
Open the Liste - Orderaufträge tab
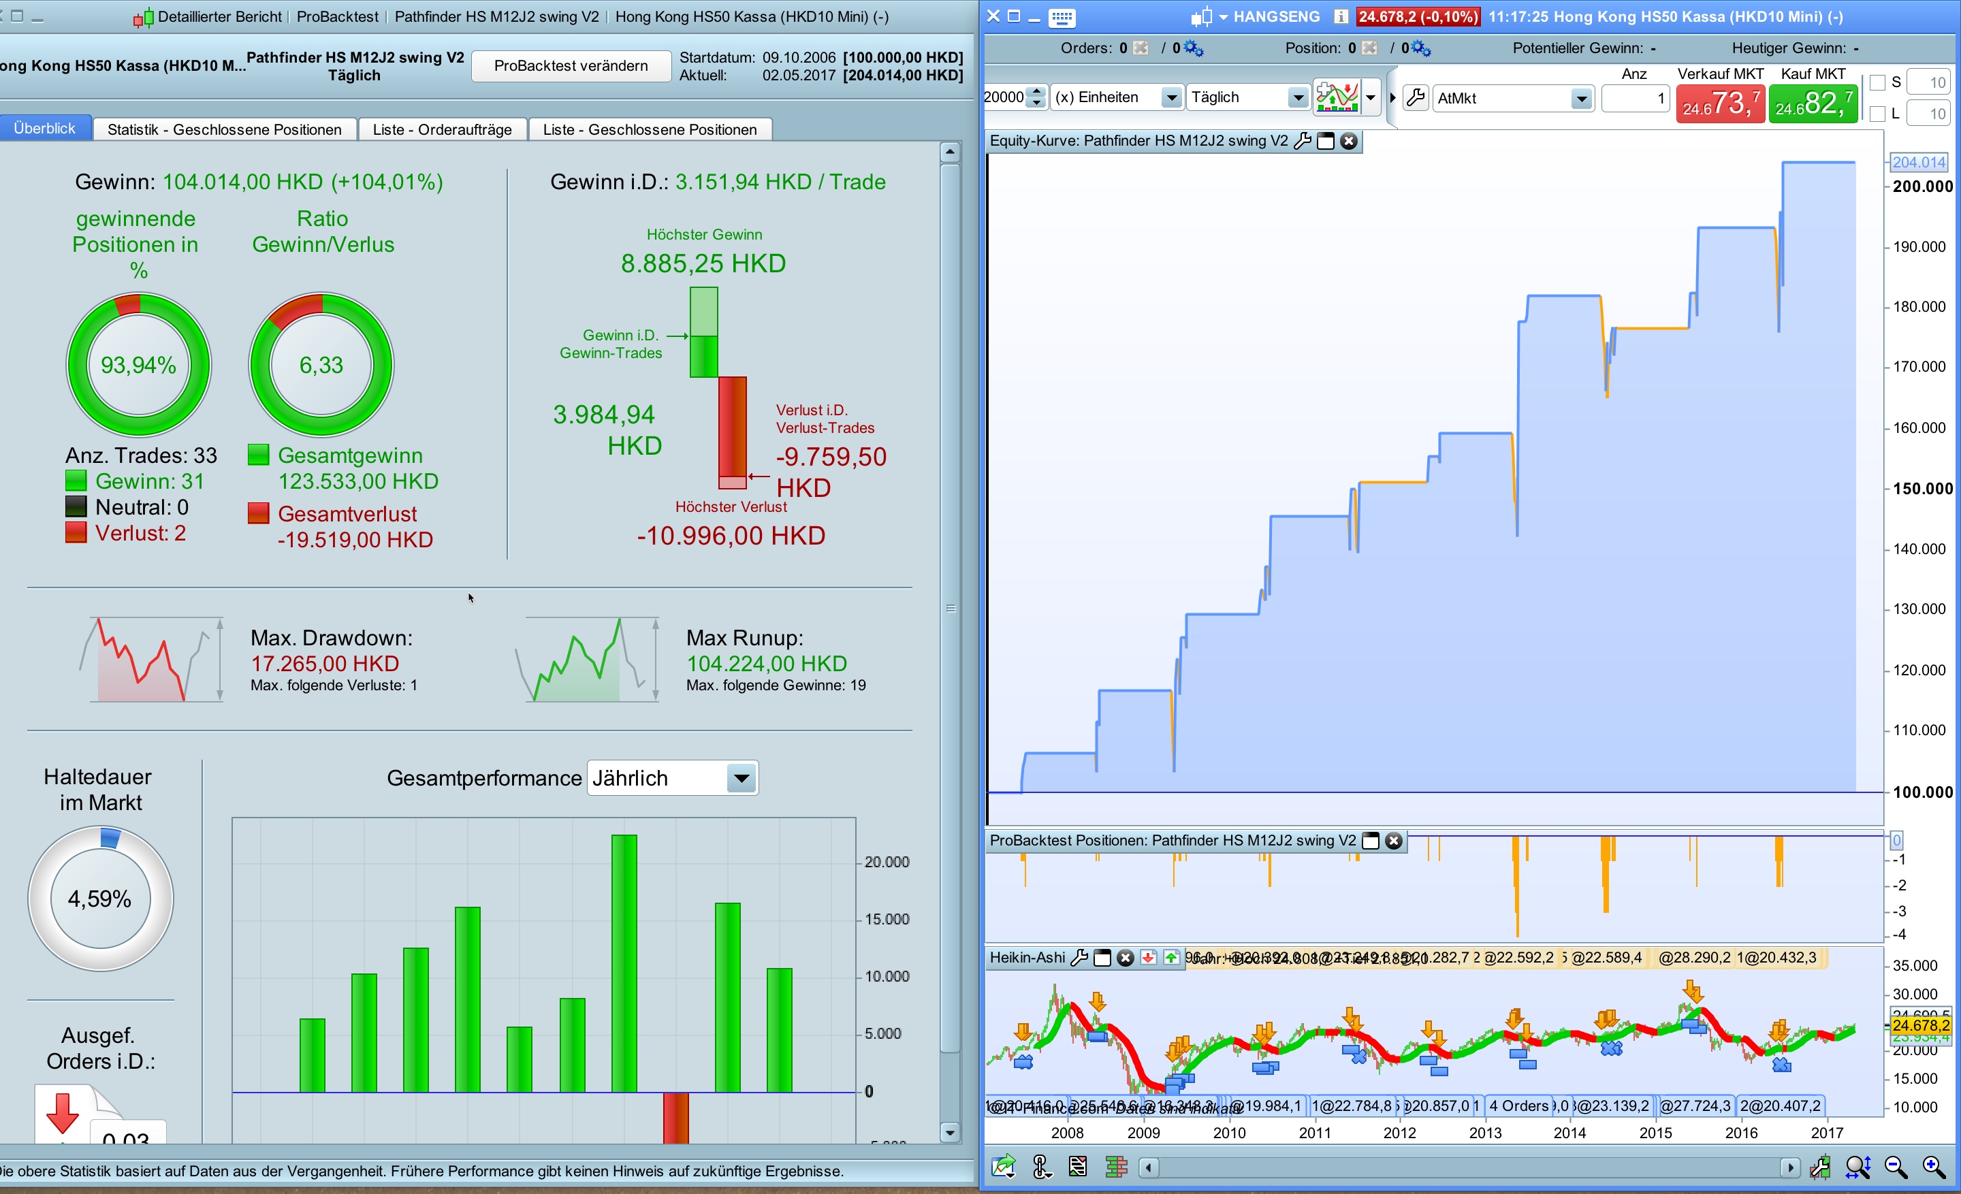coord(442,129)
